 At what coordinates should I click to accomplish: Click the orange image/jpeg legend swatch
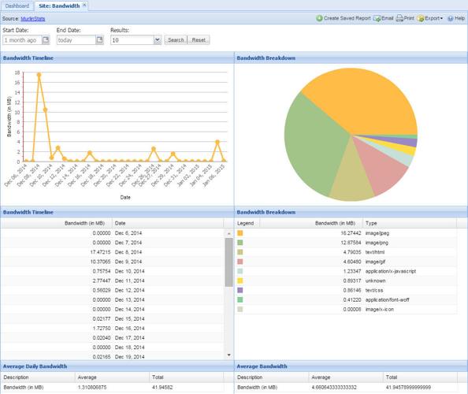[240, 233]
